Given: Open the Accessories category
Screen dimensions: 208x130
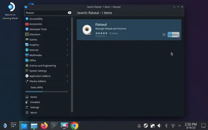Looking at the screenshot, I should click(47, 24).
